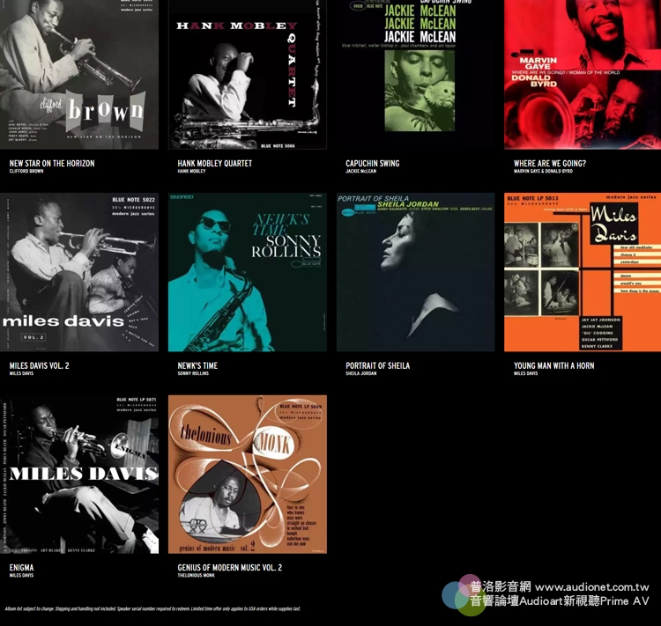This screenshot has height=626, width=661.
Task: Click the 'YOUNG MAN WITH A HORN' title
Action: point(554,365)
